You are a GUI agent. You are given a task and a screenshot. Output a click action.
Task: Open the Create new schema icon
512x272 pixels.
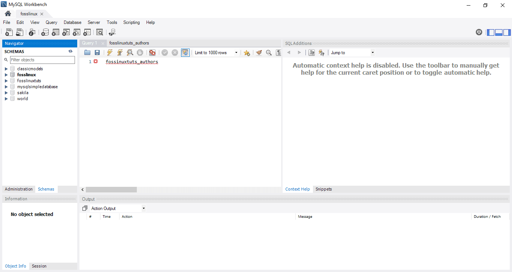point(45,32)
